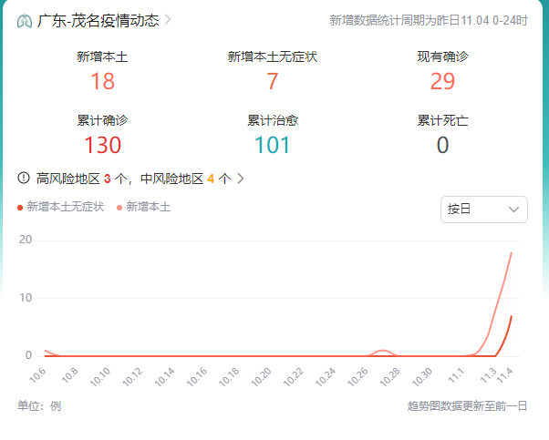Click the 现有确诊 value 29
This screenshot has height=440, width=549.
click(442, 82)
